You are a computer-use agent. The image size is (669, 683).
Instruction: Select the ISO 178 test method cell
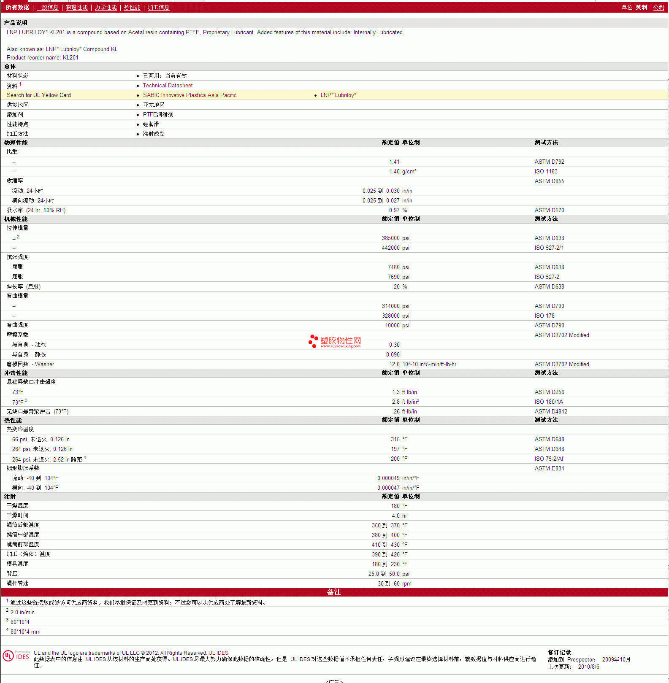tap(544, 316)
